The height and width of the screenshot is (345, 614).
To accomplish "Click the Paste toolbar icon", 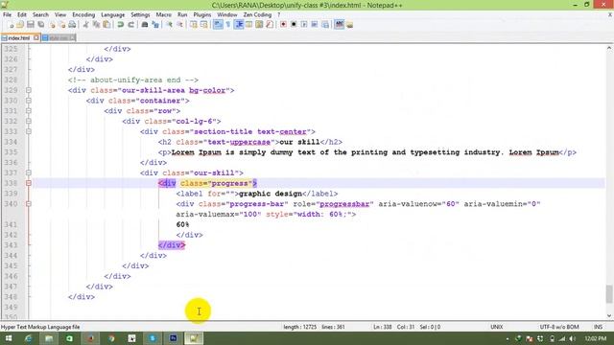I will pos(106,25).
